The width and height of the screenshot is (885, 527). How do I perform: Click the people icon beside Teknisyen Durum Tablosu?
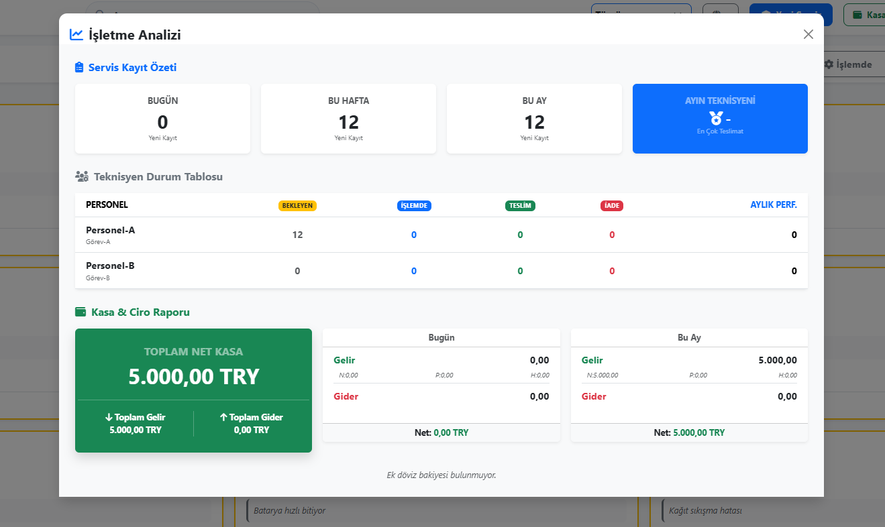[82, 177]
